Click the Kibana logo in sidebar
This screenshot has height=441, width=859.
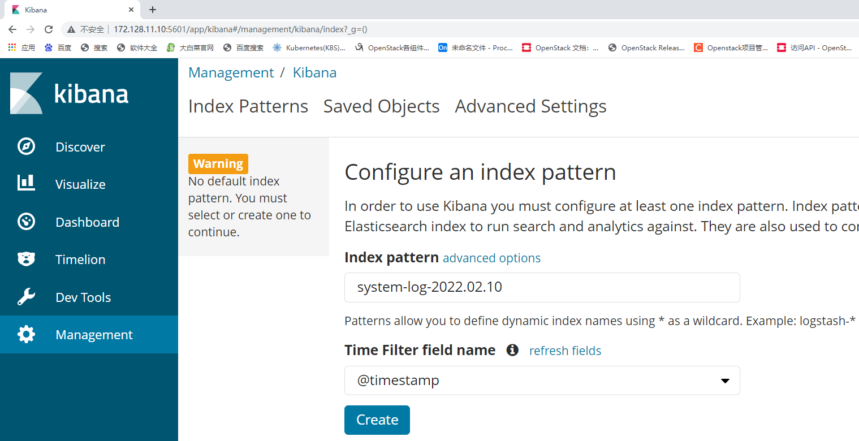(x=69, y=93)
